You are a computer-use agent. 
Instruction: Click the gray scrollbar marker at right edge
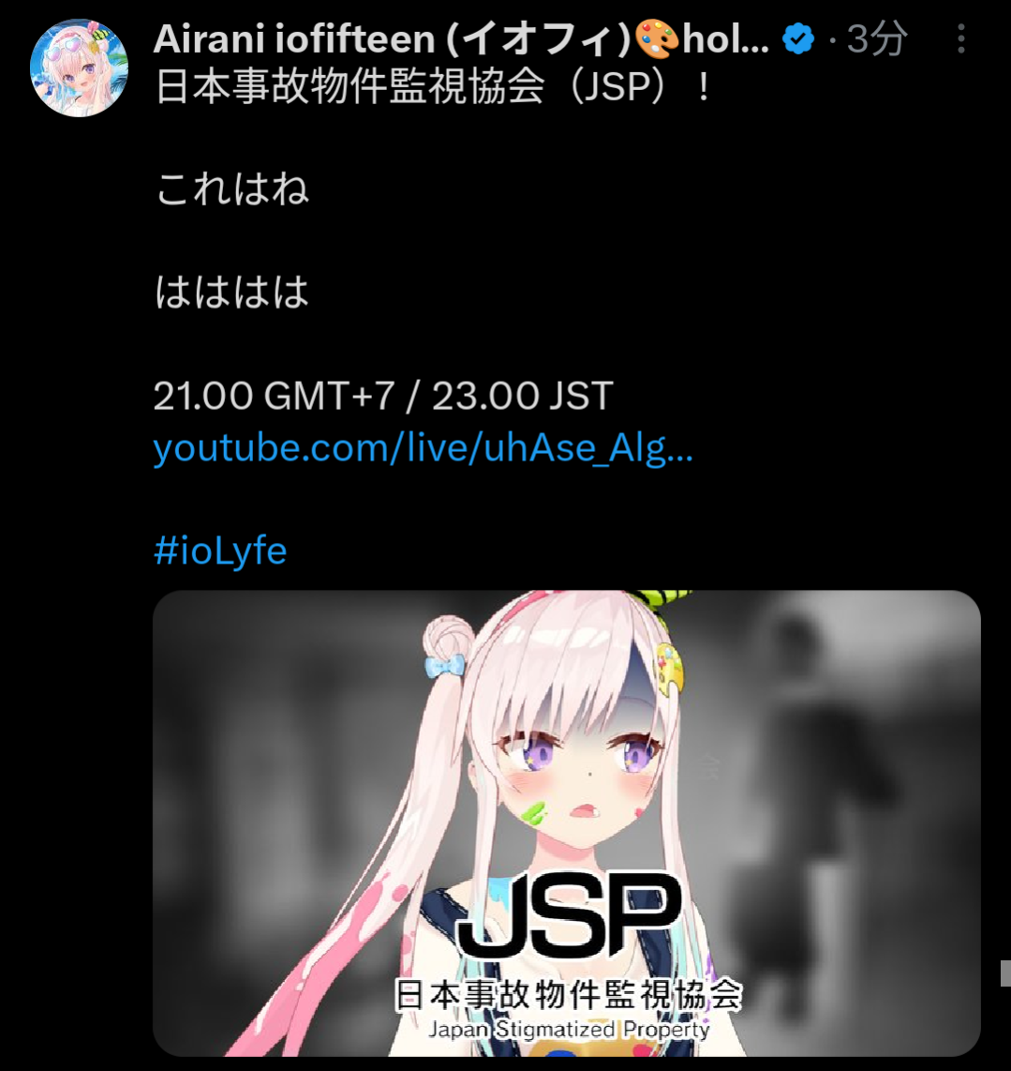[x=1005, y=973]
